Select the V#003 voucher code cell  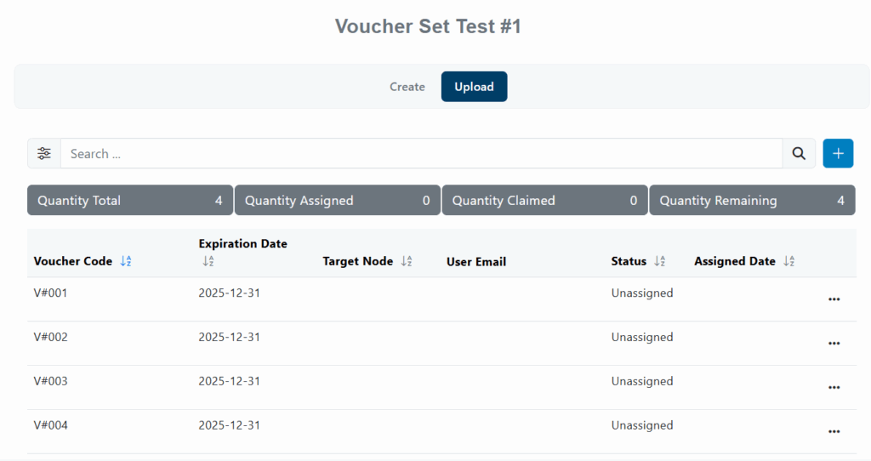51,381
